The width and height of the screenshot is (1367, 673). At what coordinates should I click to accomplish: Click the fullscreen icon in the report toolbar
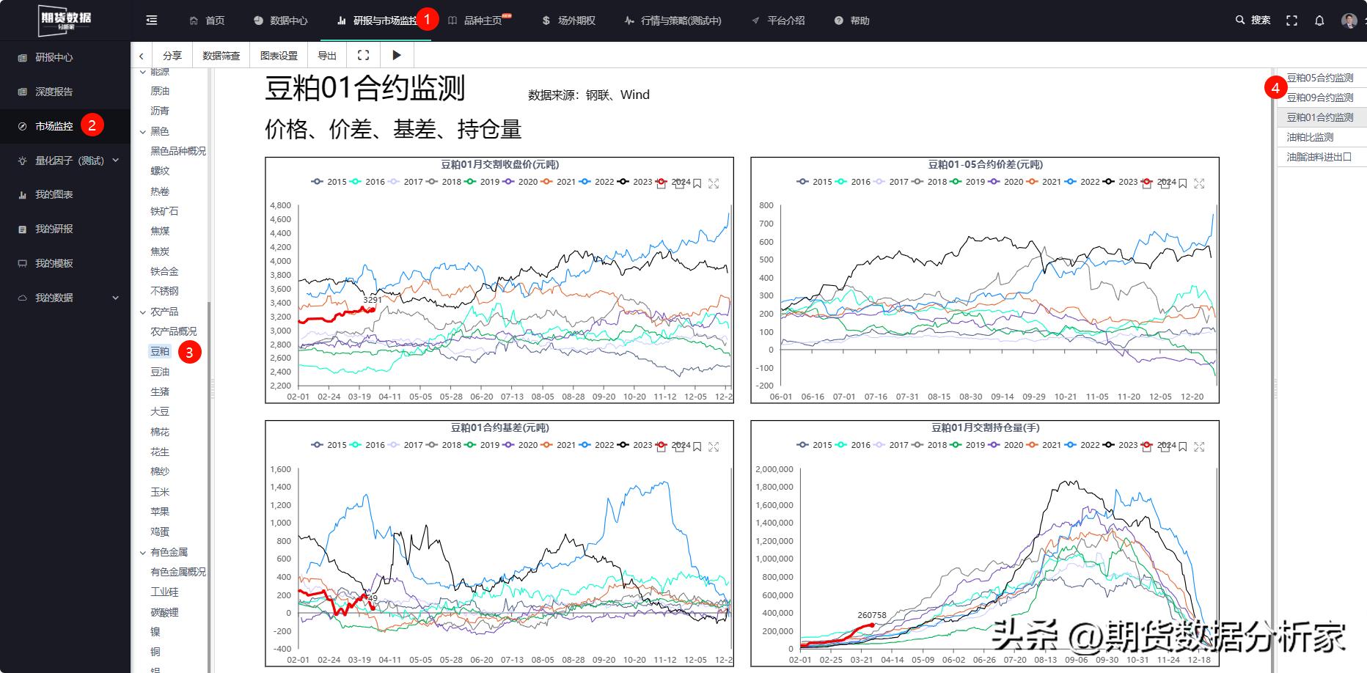tap(363, 55)
